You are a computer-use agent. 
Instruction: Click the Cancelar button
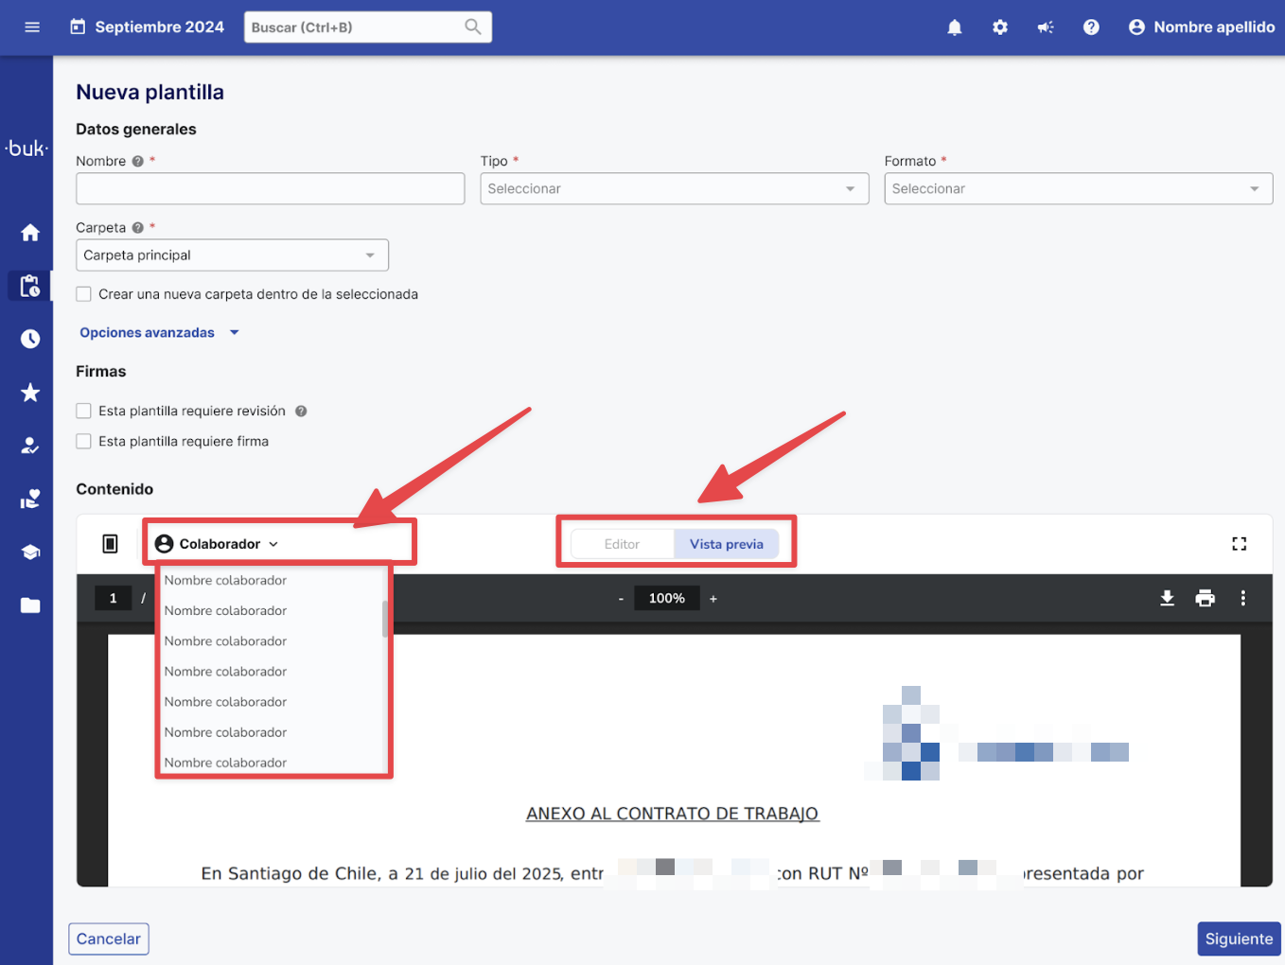point(109,939)
